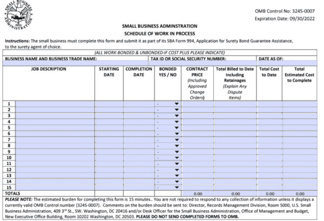Screen dimensions: 324x221
Task: Click the Total Cost to Date totals field
Action: tap(269, 194)
